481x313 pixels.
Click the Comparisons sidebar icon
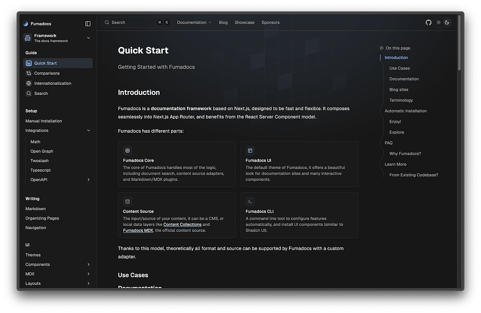tap(28, 73)
